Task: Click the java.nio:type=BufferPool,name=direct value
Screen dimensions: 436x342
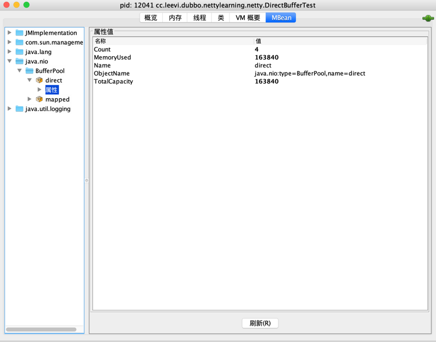Action: click(x=310, y=74)
